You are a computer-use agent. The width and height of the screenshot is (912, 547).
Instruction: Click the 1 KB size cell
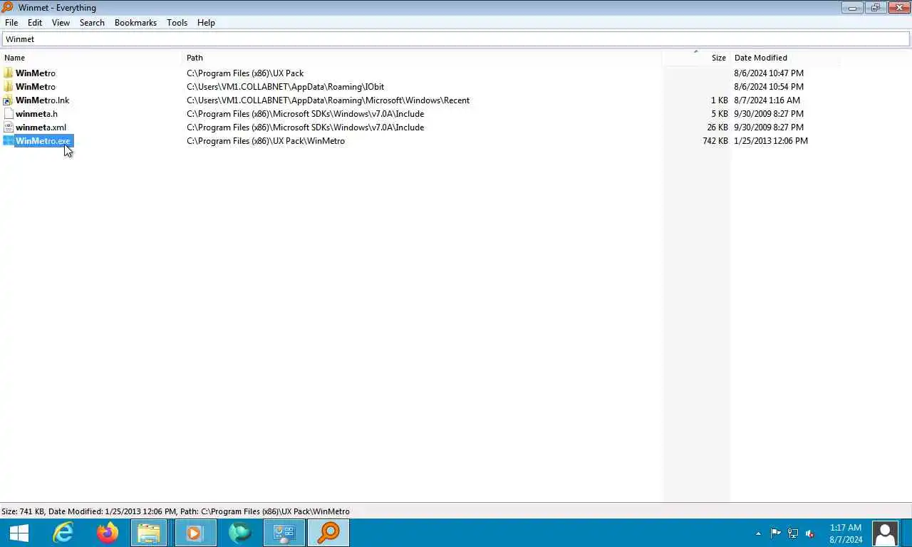[x=720, y=100]
